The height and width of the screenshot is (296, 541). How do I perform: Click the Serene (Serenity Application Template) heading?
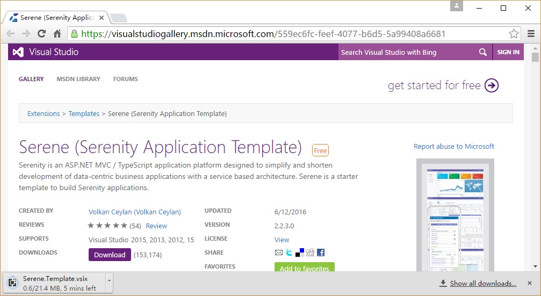click(x=161, y=147)
